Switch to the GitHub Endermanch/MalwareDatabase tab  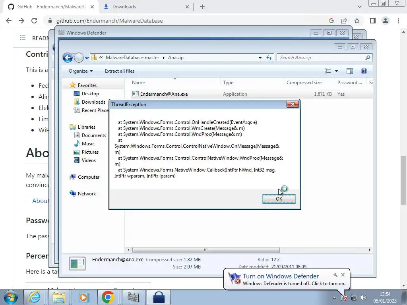(x=51, y=7)
